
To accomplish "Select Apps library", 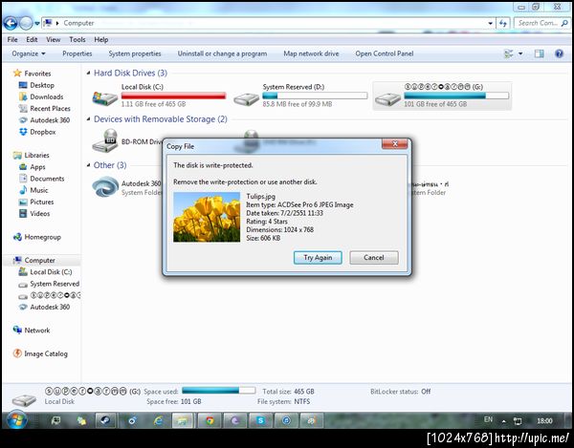I will (32, 167).
